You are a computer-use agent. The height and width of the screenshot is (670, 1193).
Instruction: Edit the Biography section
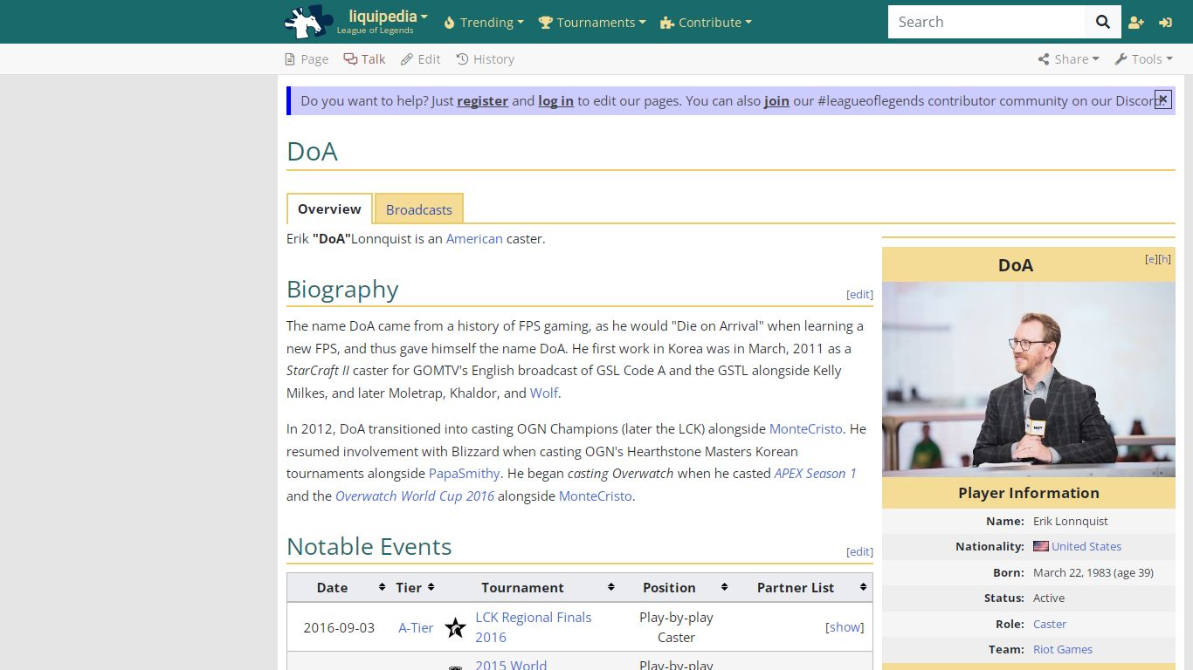pyautogui.click(x=859, y=295)
